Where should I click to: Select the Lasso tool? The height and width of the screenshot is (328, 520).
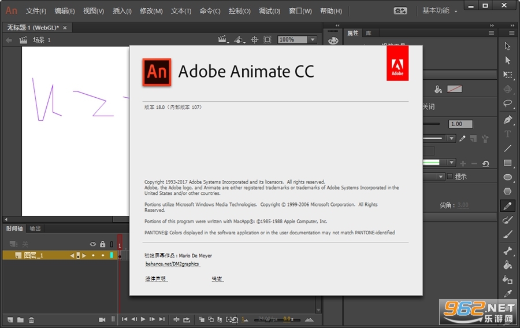pyautogui.click(x=507, y=103)
